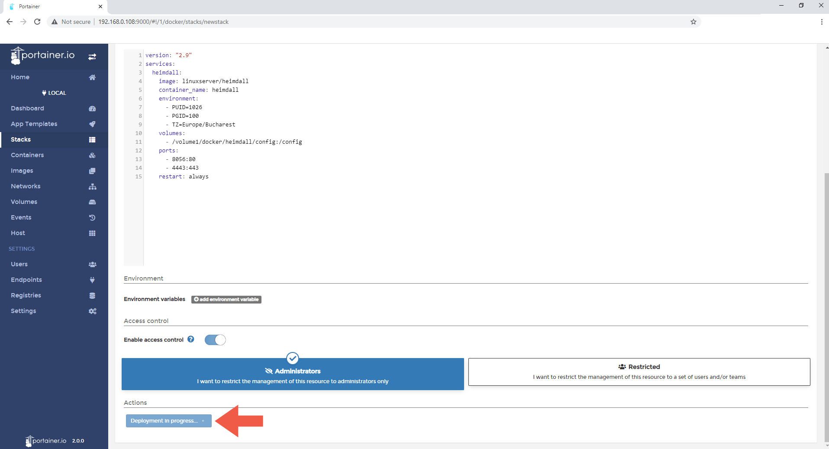The height and width of the screenshot is (449, 829).
Task: Click the help question mark beside Enable access control
Action: pyautogui.click(x=190, y=339)
